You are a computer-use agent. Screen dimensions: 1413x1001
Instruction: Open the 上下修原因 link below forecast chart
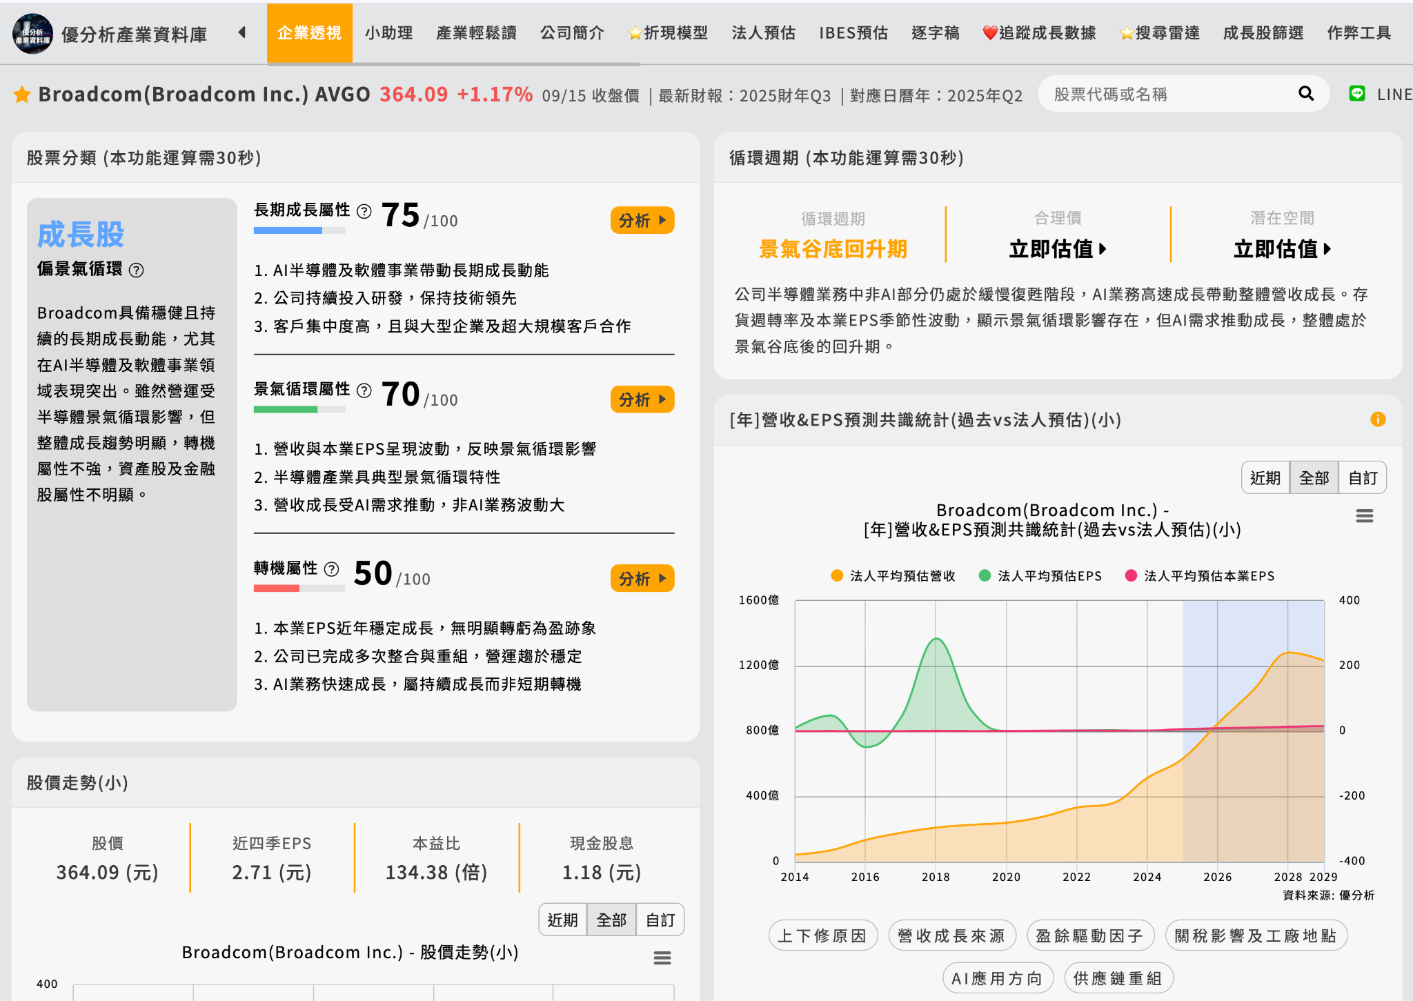[x=822, y=935]
